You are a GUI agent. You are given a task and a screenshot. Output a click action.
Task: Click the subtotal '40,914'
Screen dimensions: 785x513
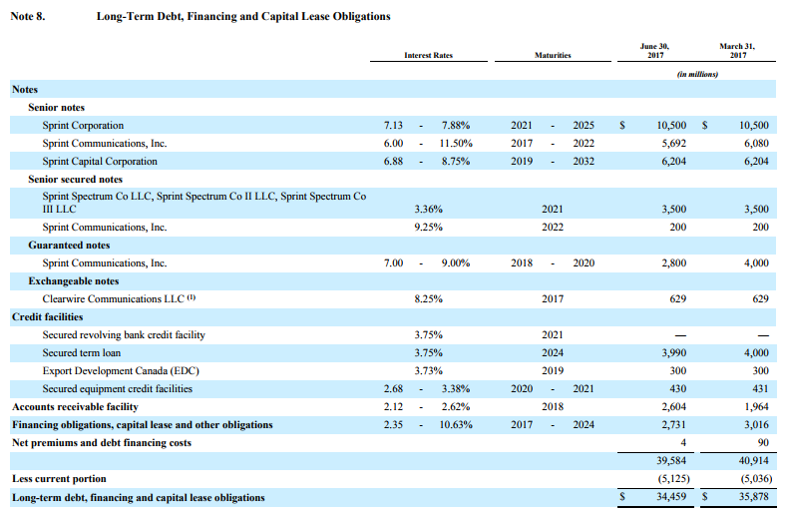click(753, 461)
